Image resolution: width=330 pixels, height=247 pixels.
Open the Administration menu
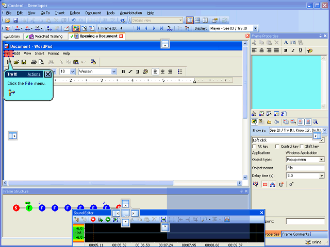[130, 13]
